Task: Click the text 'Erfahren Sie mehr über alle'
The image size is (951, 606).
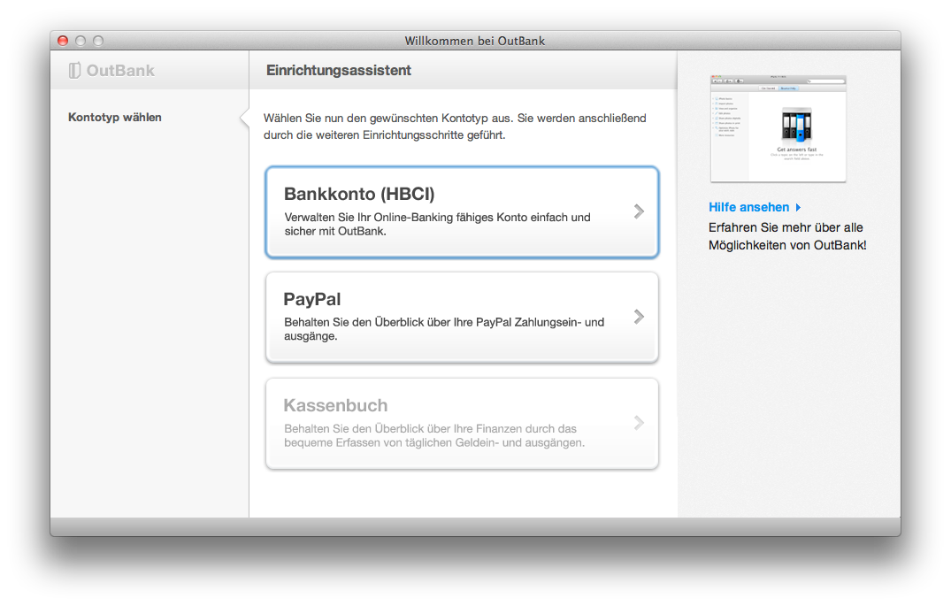Action: pos(786,227)
